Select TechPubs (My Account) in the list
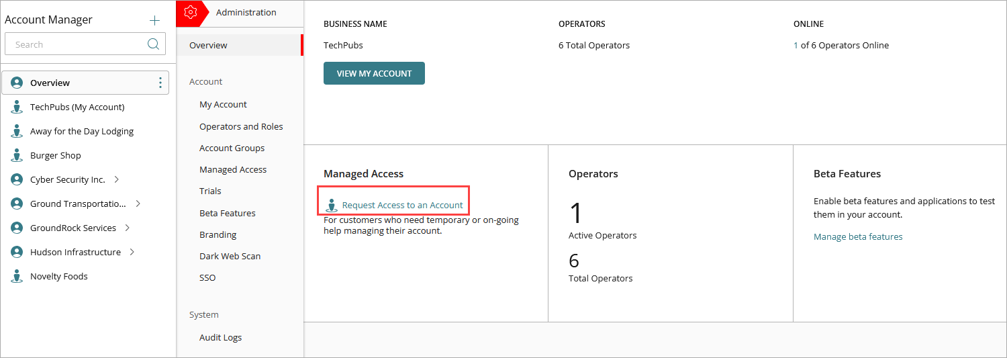The image size is (1007, 358). 77,107
